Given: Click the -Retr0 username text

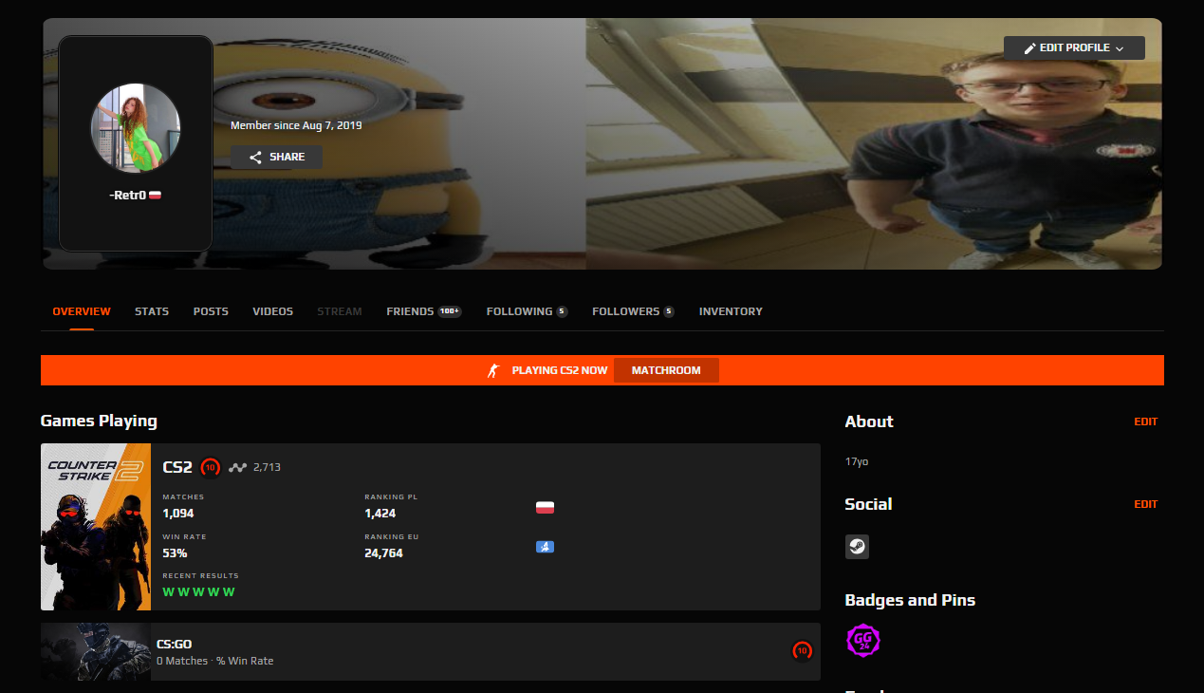Looking at the screenshot, I should [128, 195].
